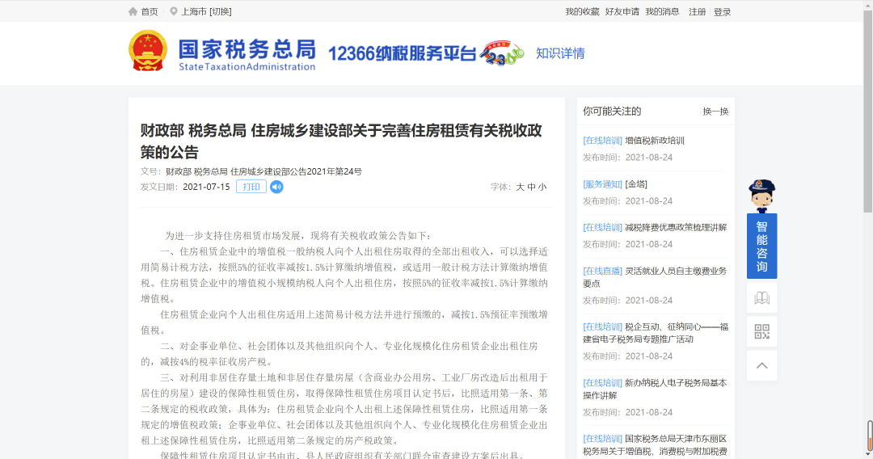Open 我的收藏 in top menu
This screenshot has width=873, height=459.
tap(582, 11)
